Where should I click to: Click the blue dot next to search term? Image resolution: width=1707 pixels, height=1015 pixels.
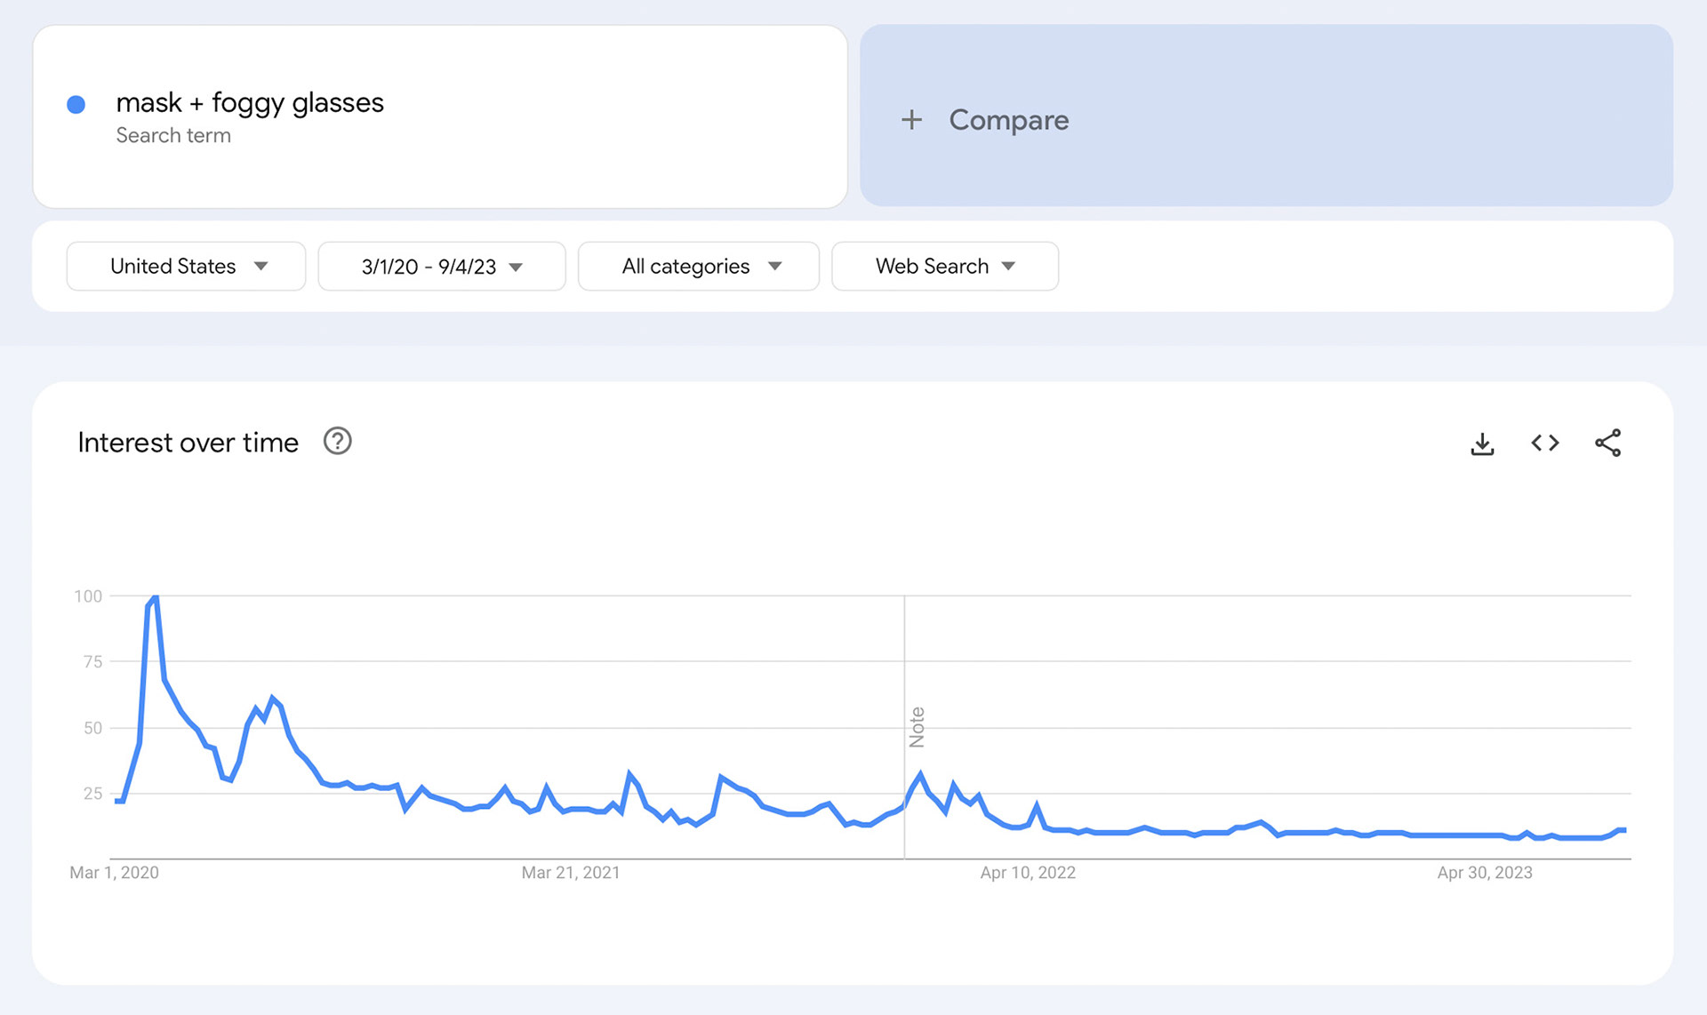click(x=76, y=105)
